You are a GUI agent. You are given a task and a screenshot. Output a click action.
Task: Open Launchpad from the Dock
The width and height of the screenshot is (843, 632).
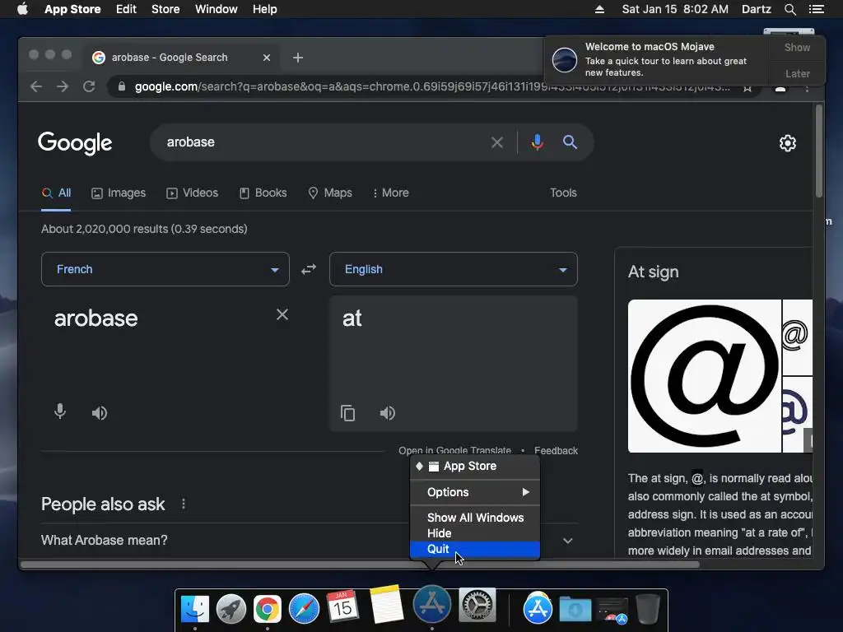pos(231,609)
